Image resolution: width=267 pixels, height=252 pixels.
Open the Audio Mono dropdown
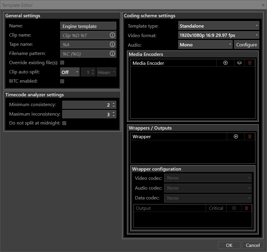[x=205, y=45]
